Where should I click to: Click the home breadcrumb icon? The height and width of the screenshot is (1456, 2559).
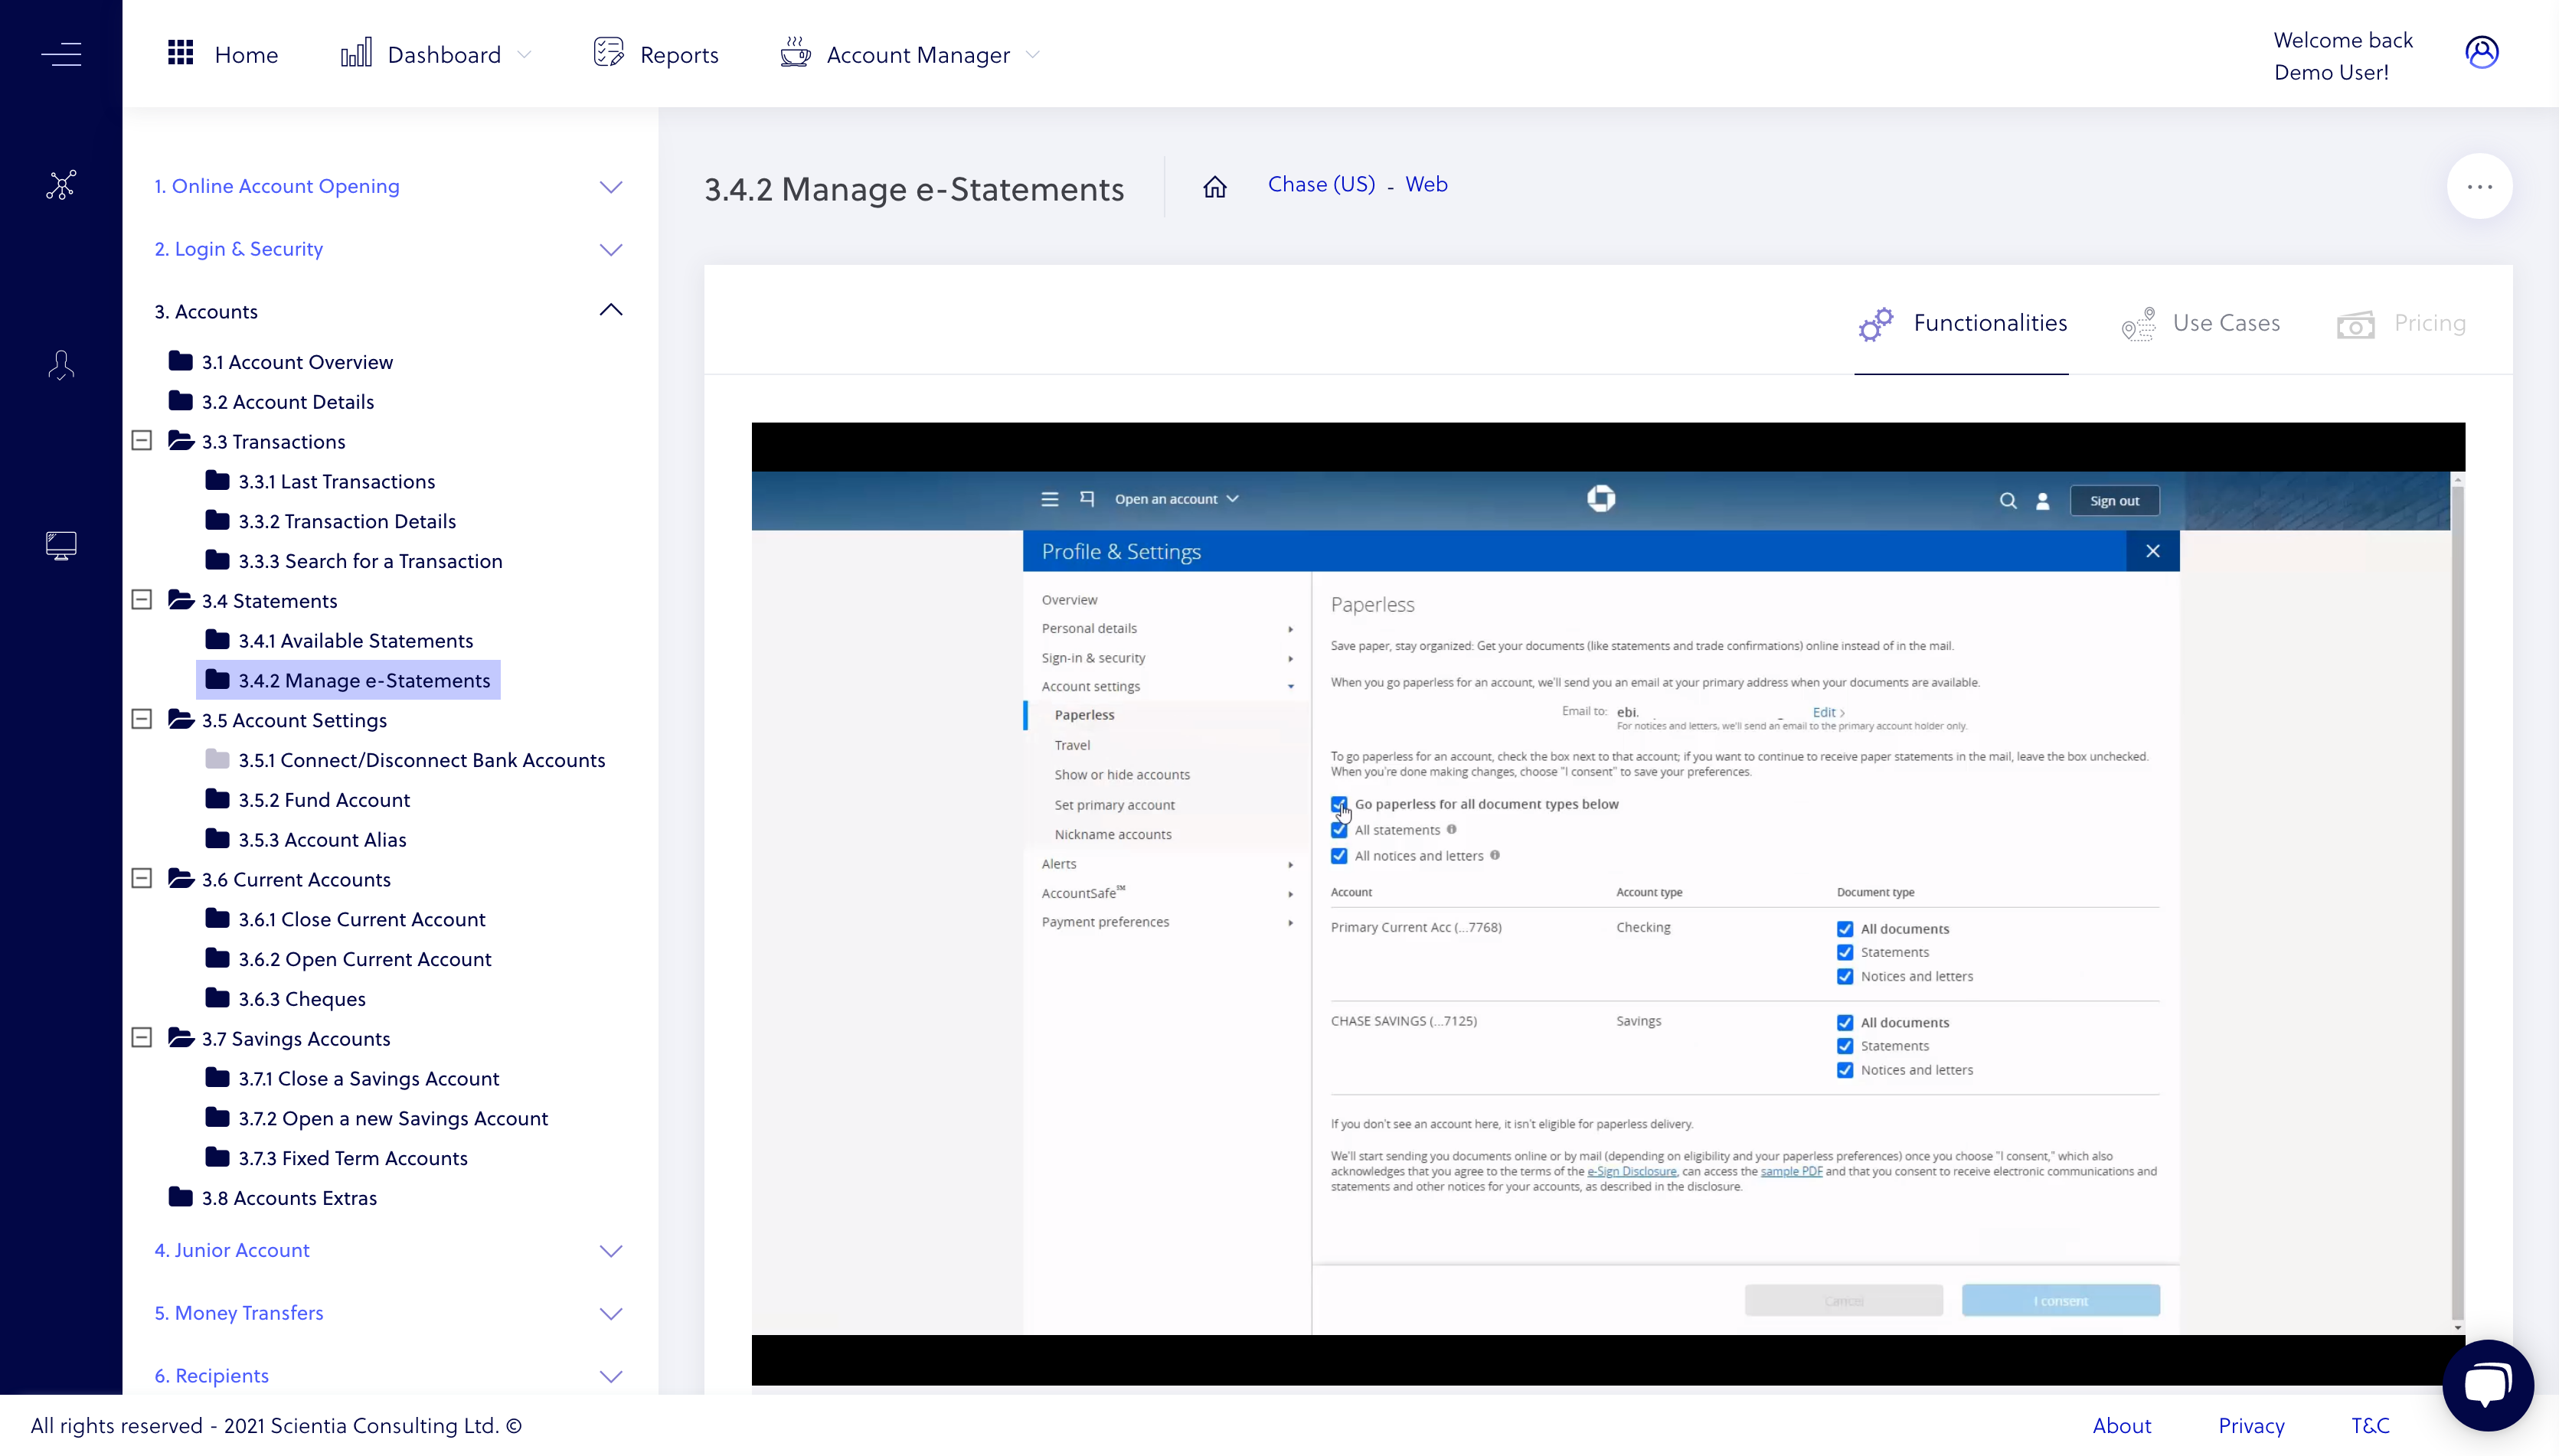pos(1215,187)
